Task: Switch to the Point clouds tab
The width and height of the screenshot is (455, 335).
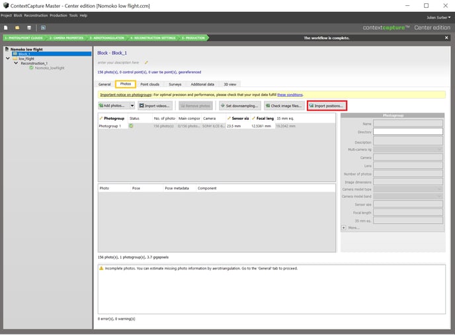Action: tap(149, 84)
